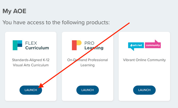Click the word PRO in the logo
Viewport: 178px width, 108px height.
pos(89,43)
